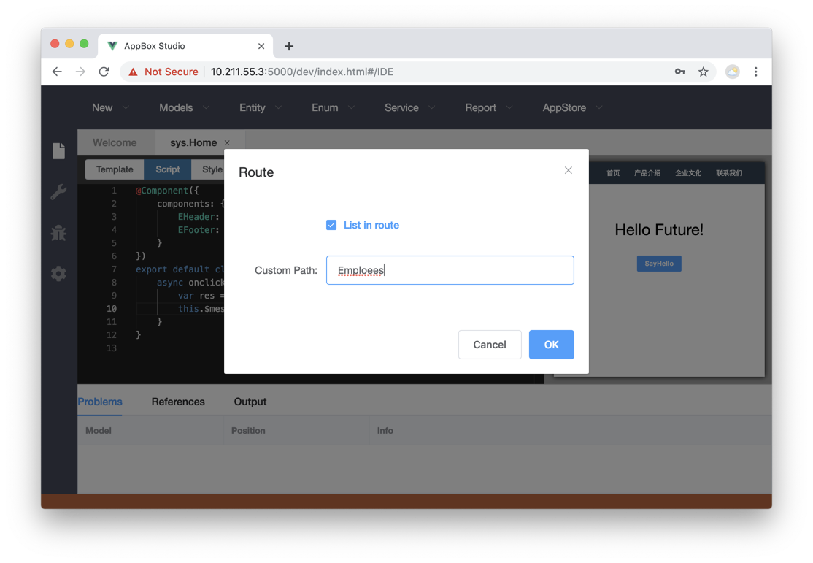This screenshot has width=813, height=563.
Task: Click the browser forward arrow
Action: (80, 72)
